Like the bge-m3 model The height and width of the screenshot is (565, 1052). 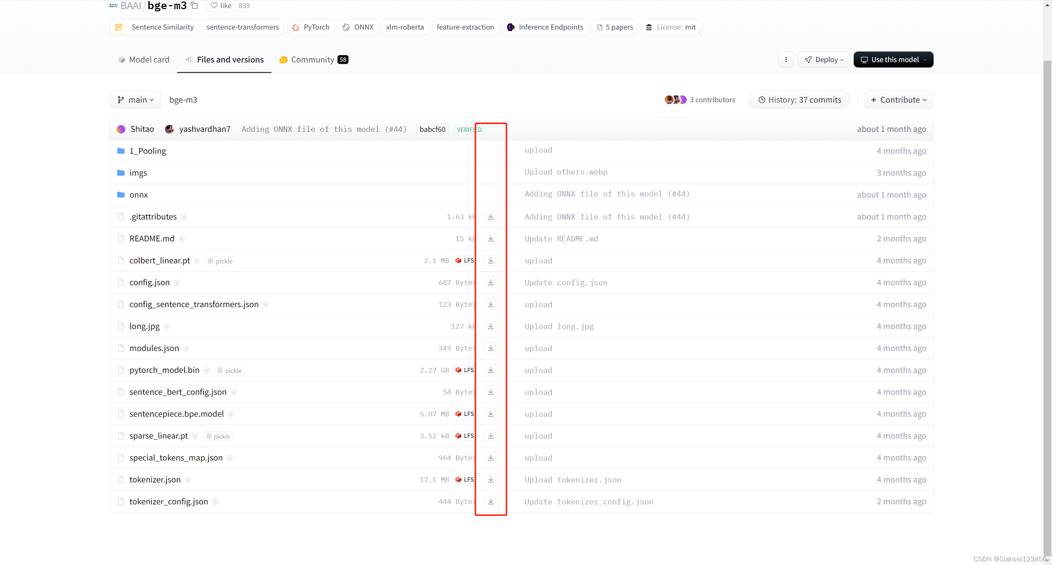[x=221, y=5]
